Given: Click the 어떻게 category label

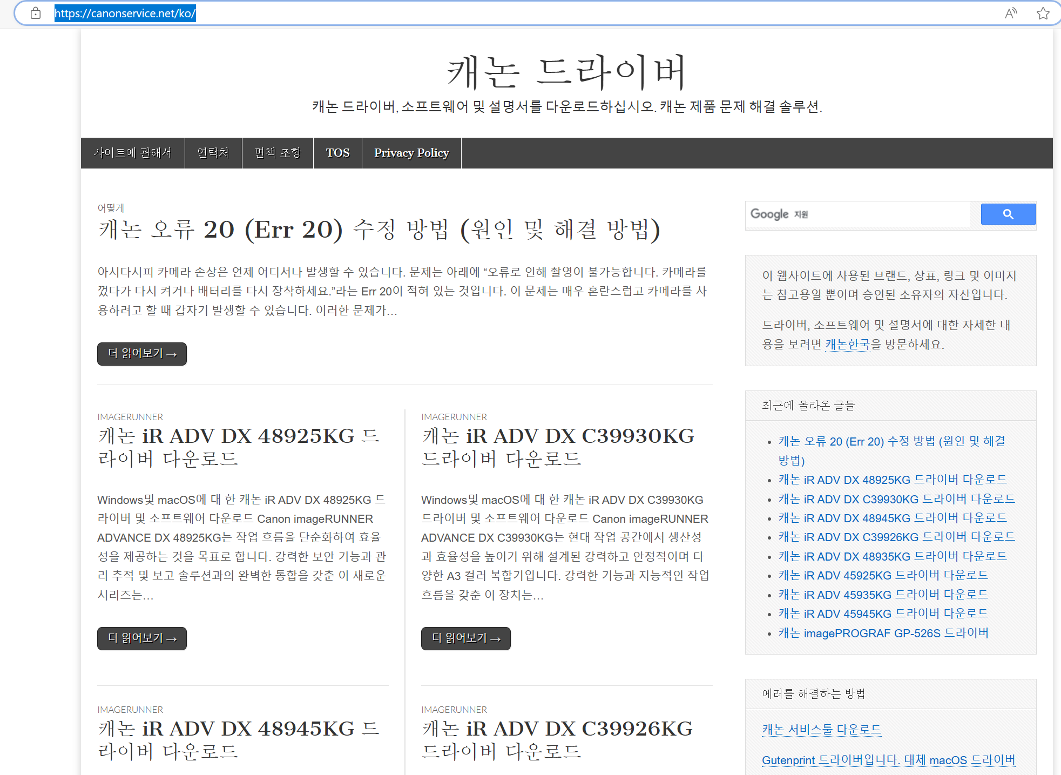Looking at the screenshot, I should 111,208.
